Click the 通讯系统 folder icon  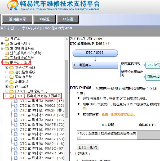coord(11,86)
